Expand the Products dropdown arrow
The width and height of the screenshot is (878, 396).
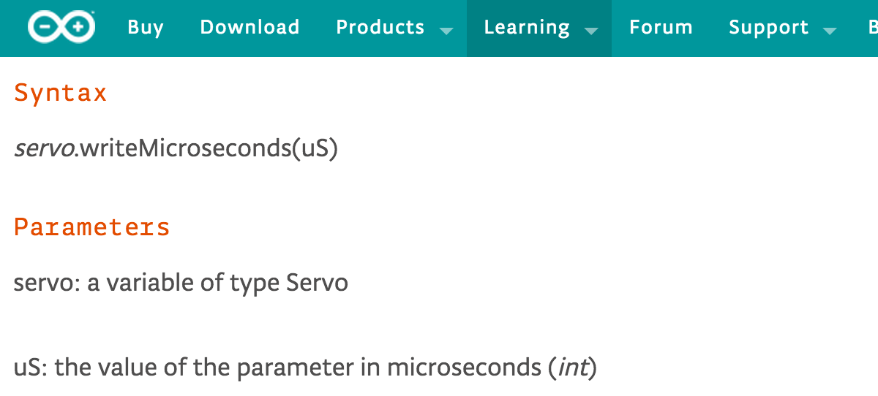(x=446, y=31)
